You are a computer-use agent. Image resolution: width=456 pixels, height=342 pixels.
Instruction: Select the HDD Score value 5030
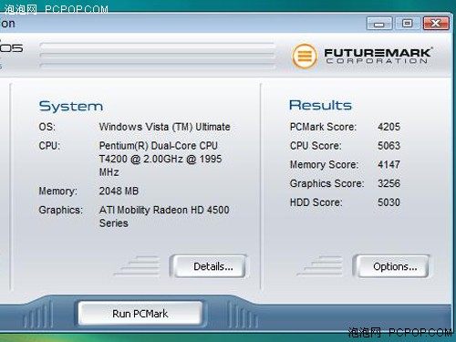[x=389, y=202]
